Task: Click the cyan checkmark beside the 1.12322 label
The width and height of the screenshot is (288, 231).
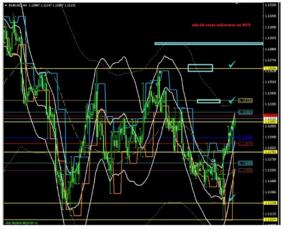Action: (x=233, y=100)
